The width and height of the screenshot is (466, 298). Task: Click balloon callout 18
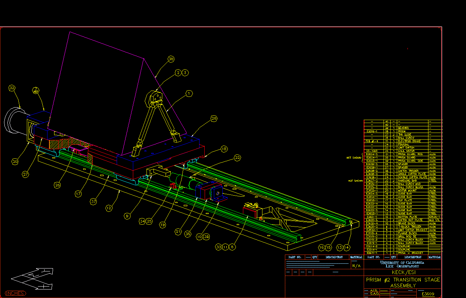tap(224, 149)
